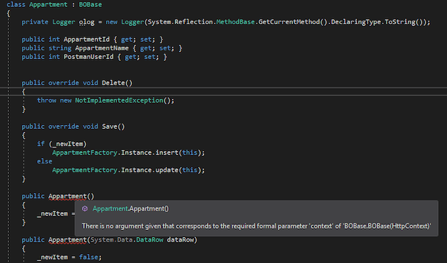Click the 'AppartmentId' property name
This screenshot has width=447, height=263.
[87, 39]
